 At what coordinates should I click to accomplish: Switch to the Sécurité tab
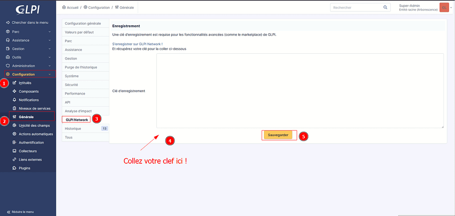click(x=72, y=85)
